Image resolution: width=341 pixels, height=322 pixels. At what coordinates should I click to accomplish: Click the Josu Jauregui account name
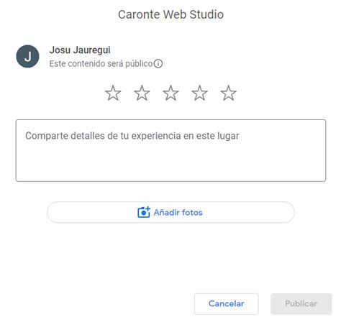click(80, 50)
